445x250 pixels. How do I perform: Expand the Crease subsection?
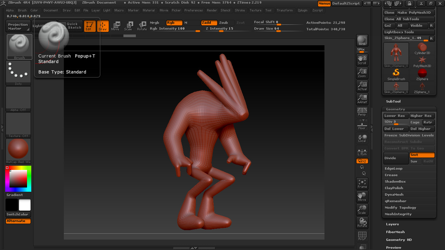391,175
